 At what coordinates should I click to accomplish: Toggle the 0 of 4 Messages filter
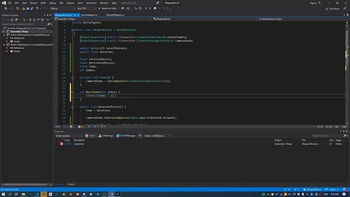pos(126,136)
